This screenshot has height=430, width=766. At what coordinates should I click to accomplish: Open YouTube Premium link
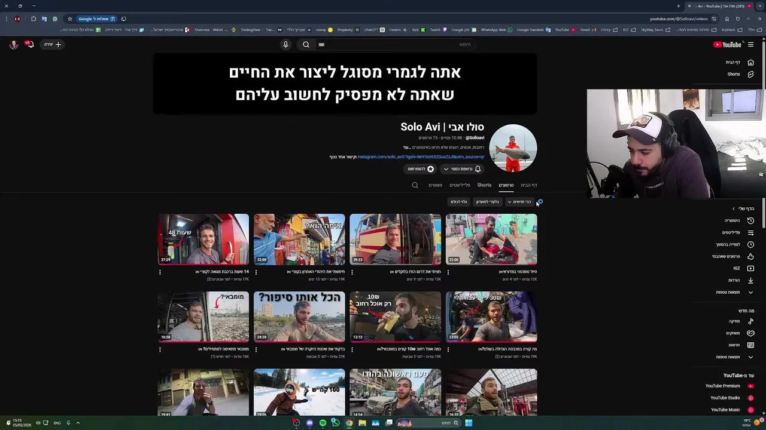coord(729,386)
